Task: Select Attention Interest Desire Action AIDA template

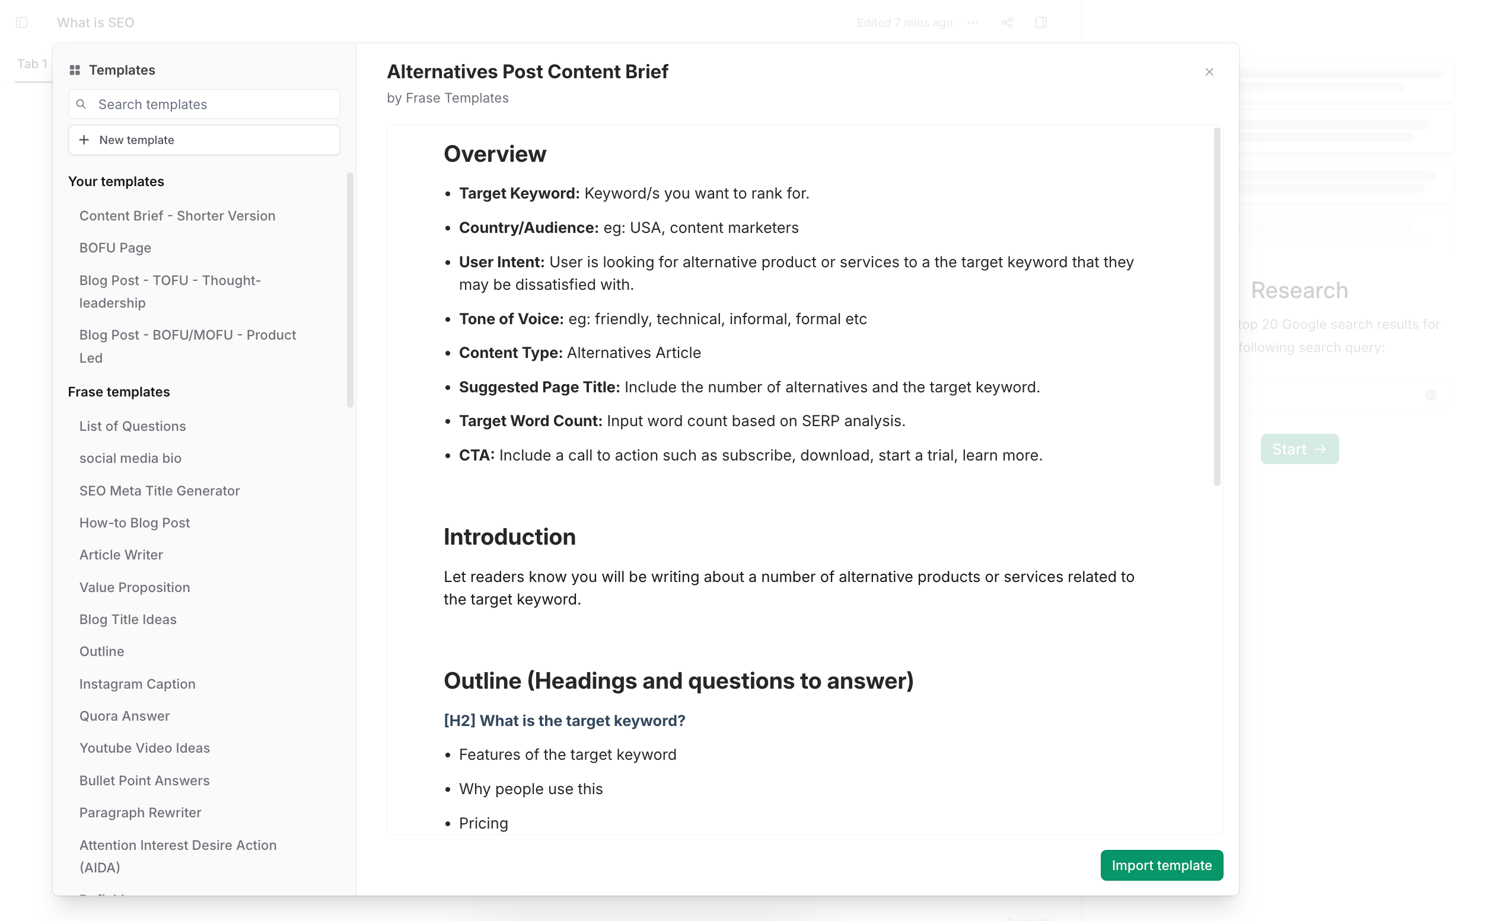Action: [x=178, y=856]
